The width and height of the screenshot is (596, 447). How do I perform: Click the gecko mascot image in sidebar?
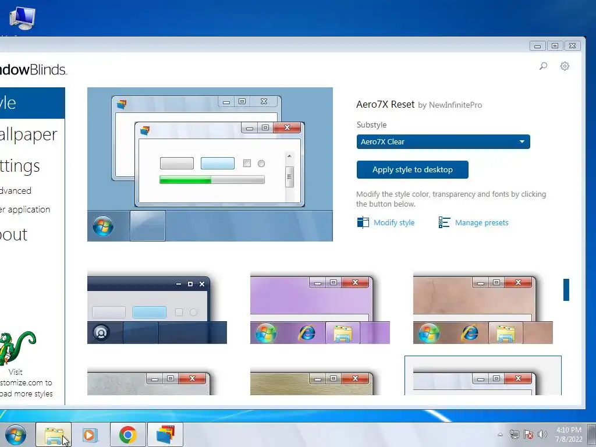pos(17,347)
